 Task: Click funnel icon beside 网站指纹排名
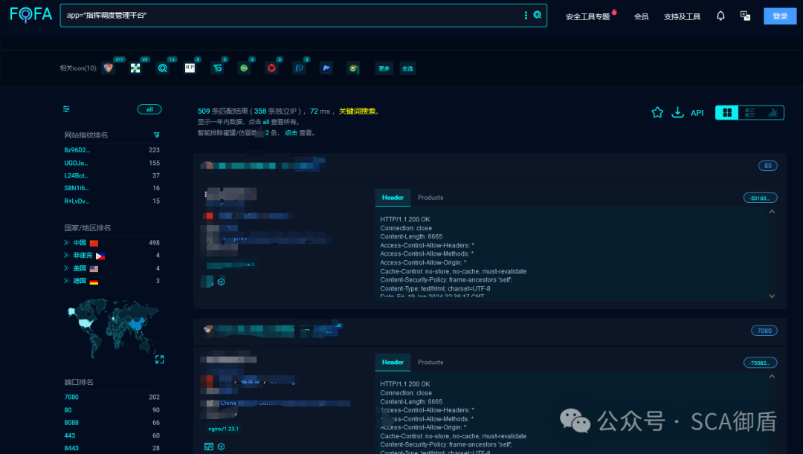pyautogui.click(x=157, y=135)
